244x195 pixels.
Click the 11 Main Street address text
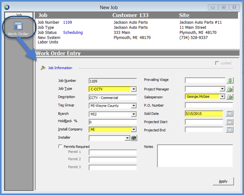pos(193,27)
